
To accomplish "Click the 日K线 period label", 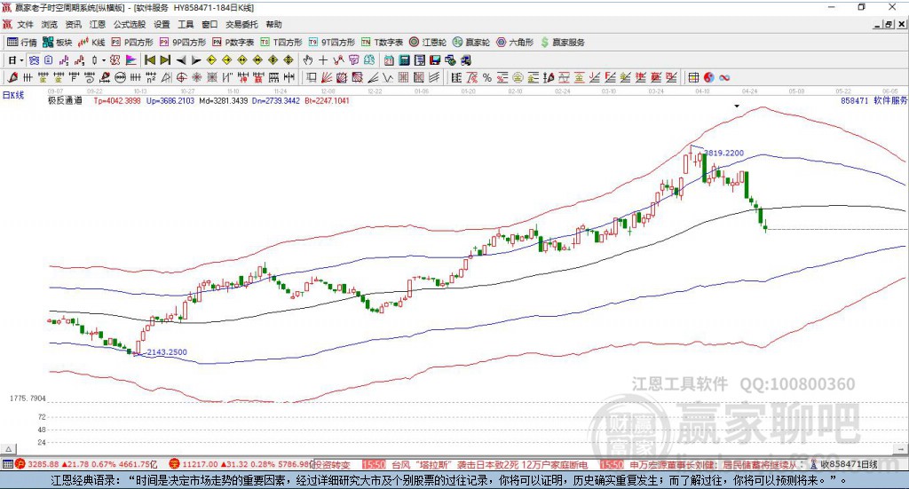I will [13, 95].
